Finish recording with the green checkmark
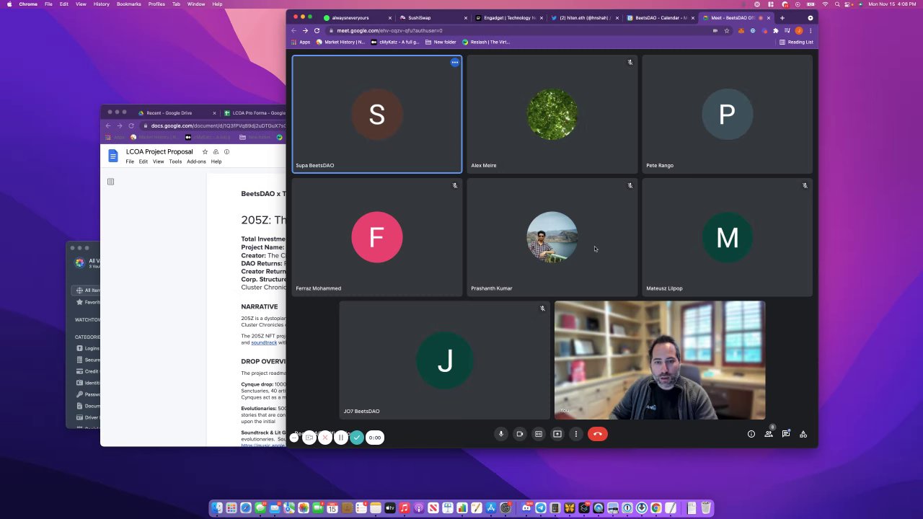 (357, 438)
